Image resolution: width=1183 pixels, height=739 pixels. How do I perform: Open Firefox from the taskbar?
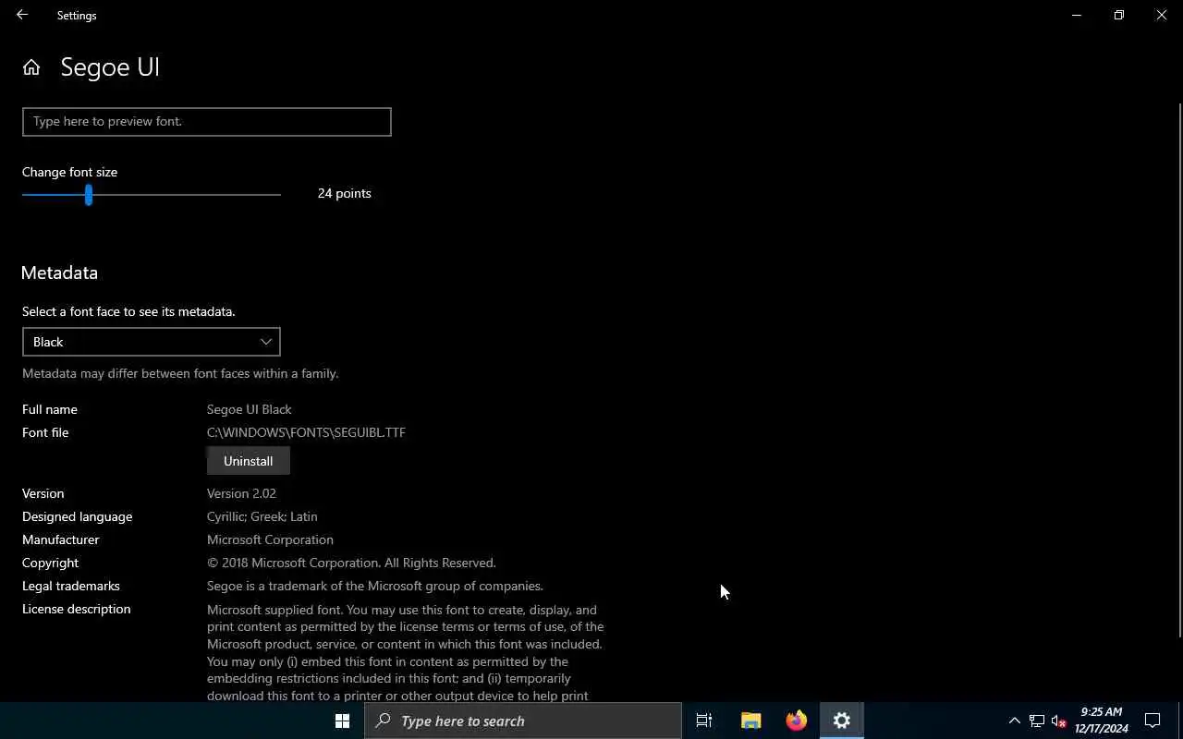point(796,721)
